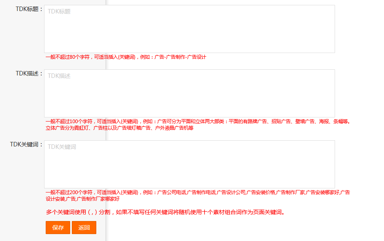Image resolution: width=384 pixels, height=241 pixels.
Task: Place cursor in the TDK关键词 text area
Action: (x=189, y=164)
